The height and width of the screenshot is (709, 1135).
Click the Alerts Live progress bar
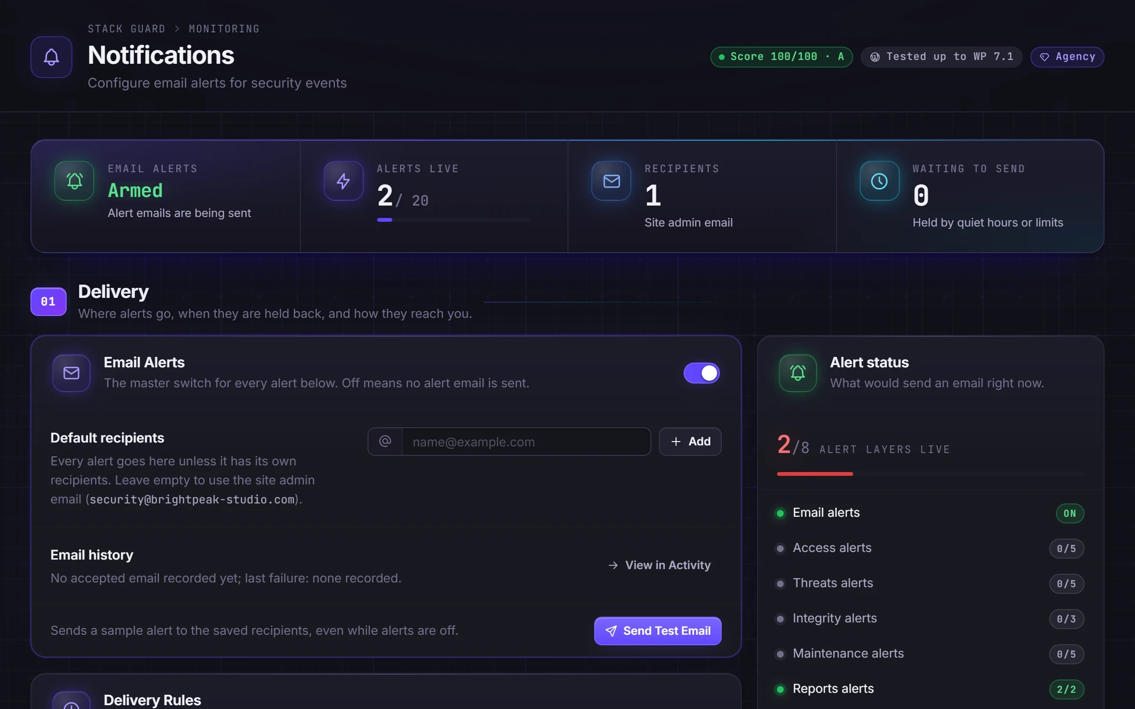[453, 220]
